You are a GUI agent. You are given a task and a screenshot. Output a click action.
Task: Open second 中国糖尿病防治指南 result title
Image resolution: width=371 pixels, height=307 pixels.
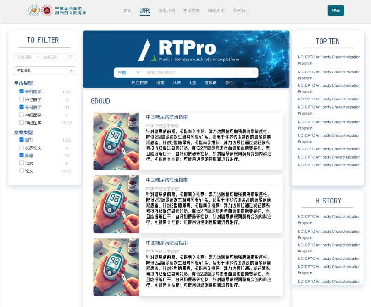(x=166, y=180)
